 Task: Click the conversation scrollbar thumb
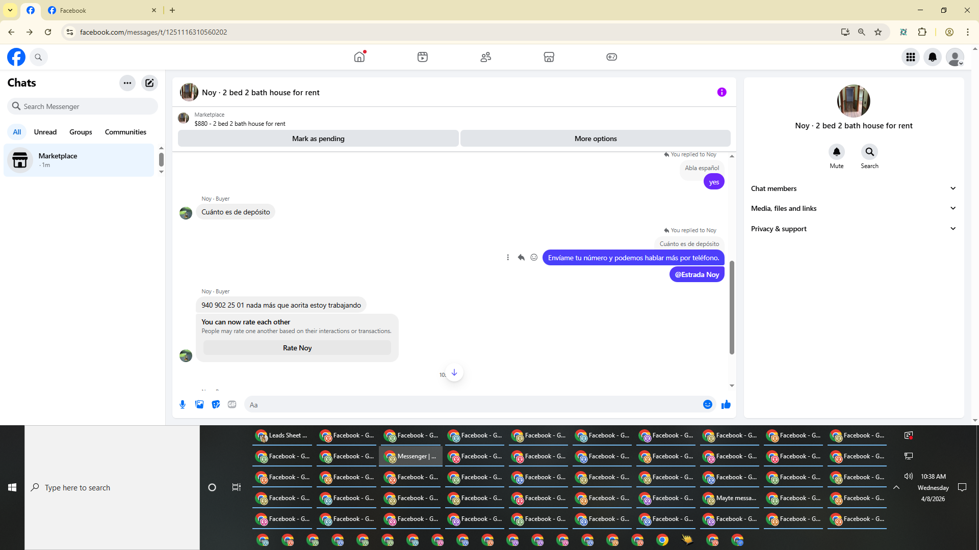point(732,307)
